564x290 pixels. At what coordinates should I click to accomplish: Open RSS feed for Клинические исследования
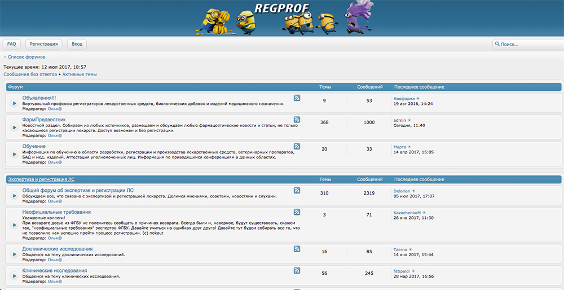tap(297, 270)
